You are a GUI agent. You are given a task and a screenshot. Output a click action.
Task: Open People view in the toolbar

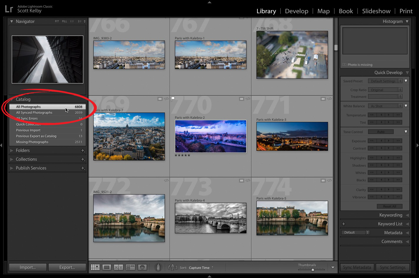(142, 267)
